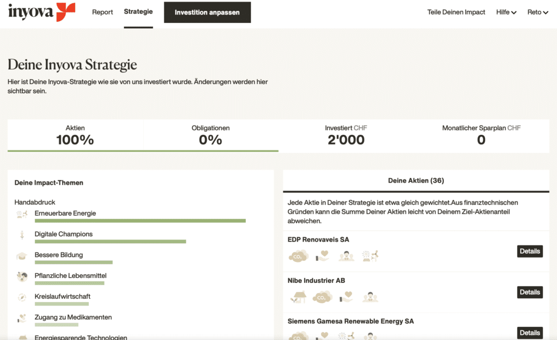Click the CO2 cloud icon under EDP Renovaveis
Viewport: 557px width, 340px height.
click(x=299, y=255)
